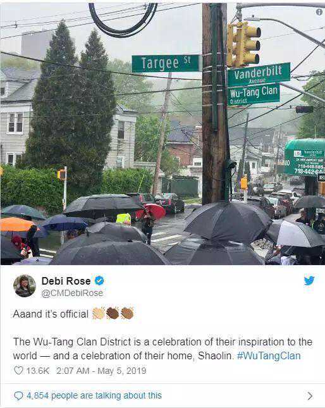The width and height of the screenshot is (325, 408).
Task: Open the #WuTangClan hashtag link
Action: [269, 355]
